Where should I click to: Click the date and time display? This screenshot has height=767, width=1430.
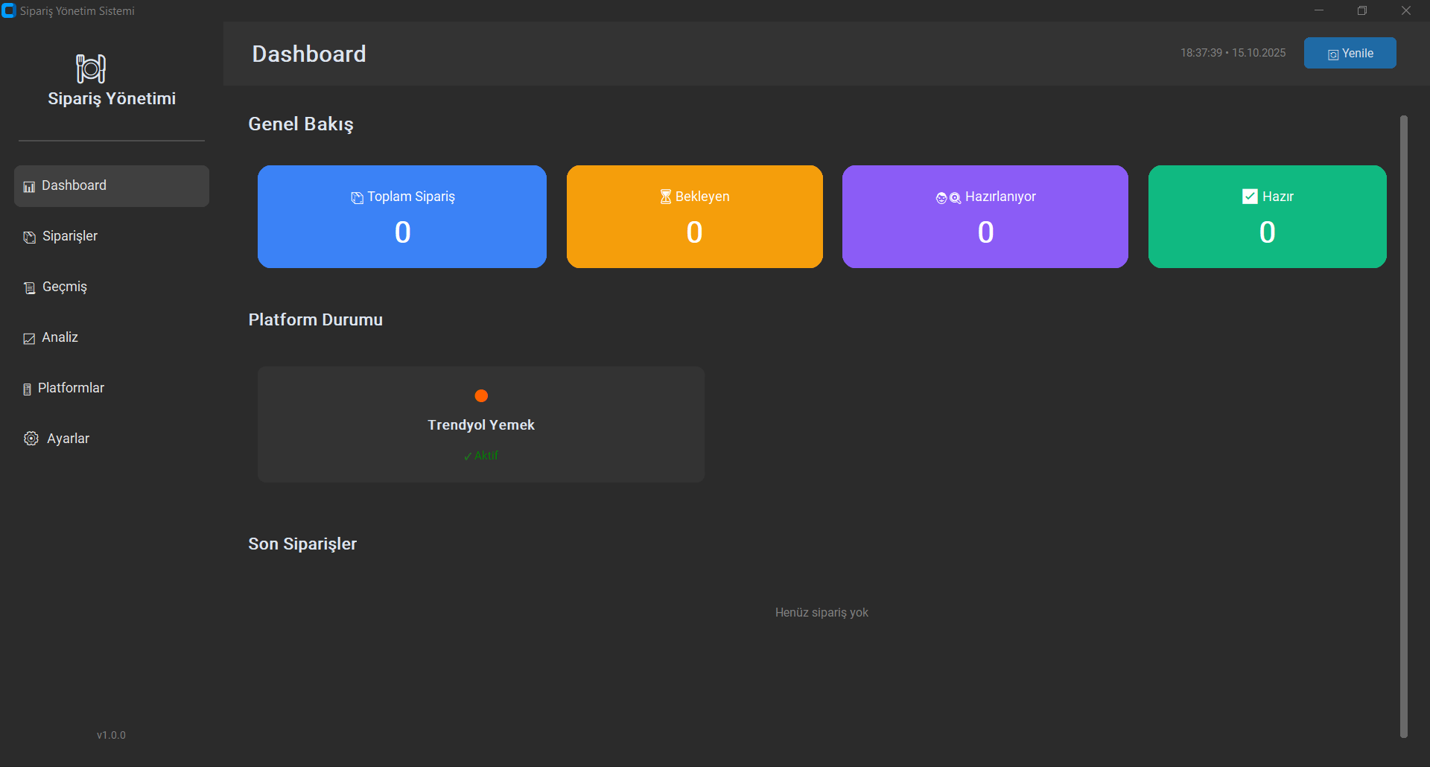pos(1233,53)
